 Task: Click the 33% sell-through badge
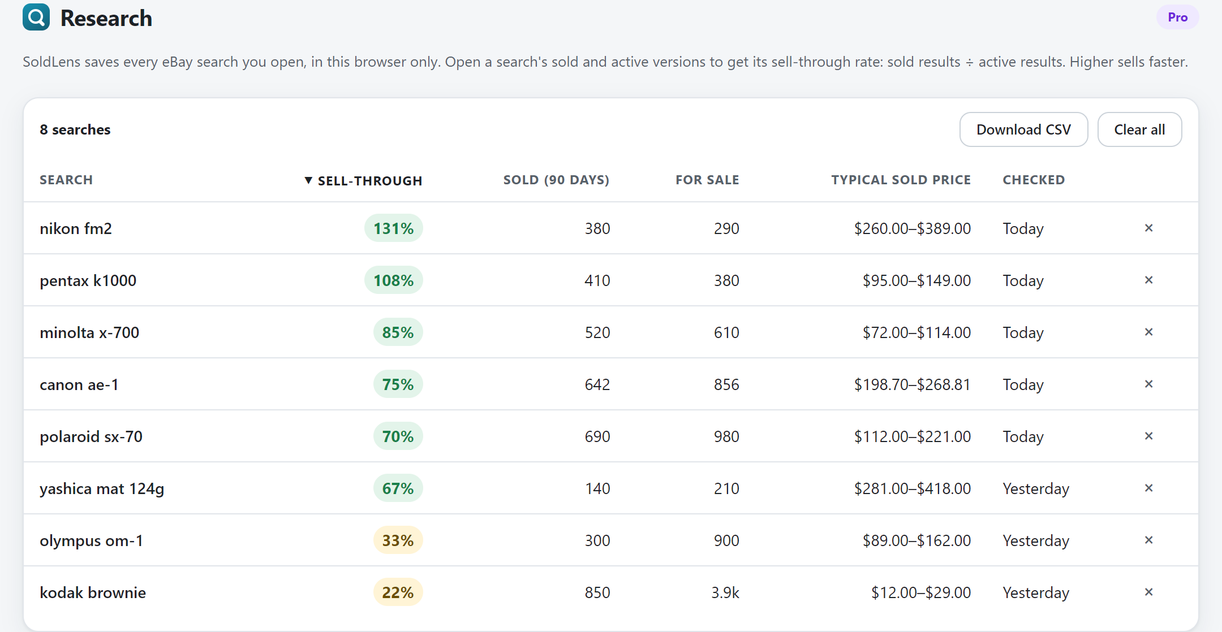point(398,540)
